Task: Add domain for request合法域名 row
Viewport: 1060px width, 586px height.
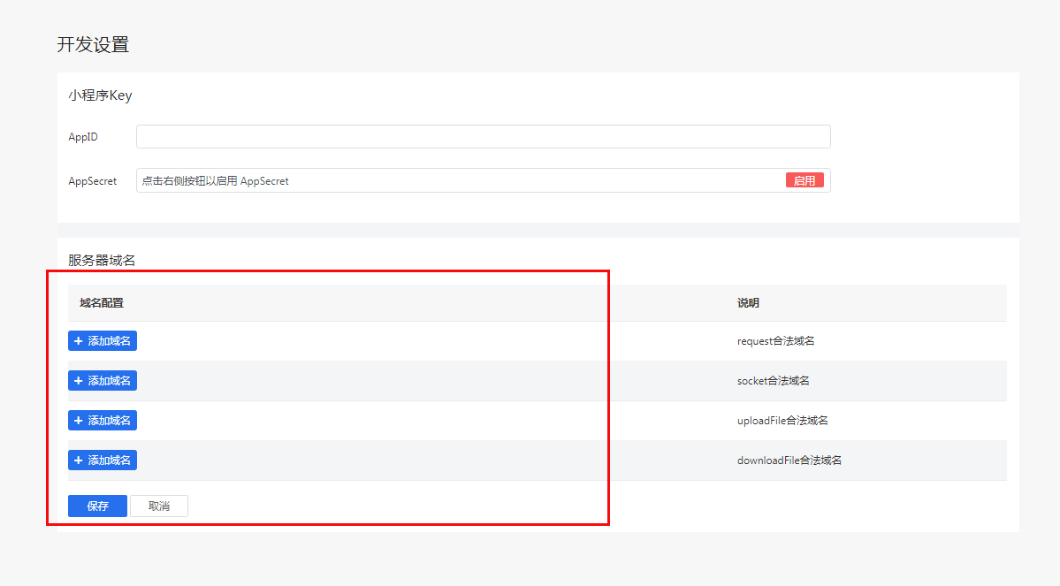Action: point(103,340)
